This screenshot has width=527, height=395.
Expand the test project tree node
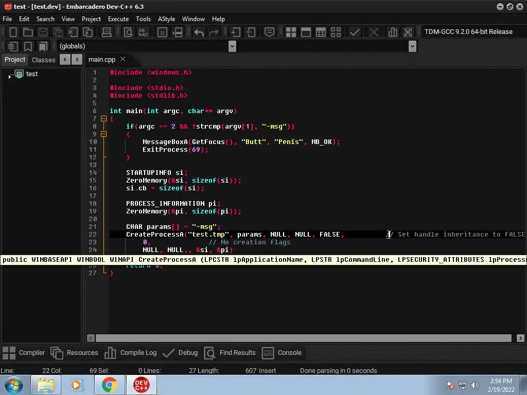point(9,77)
